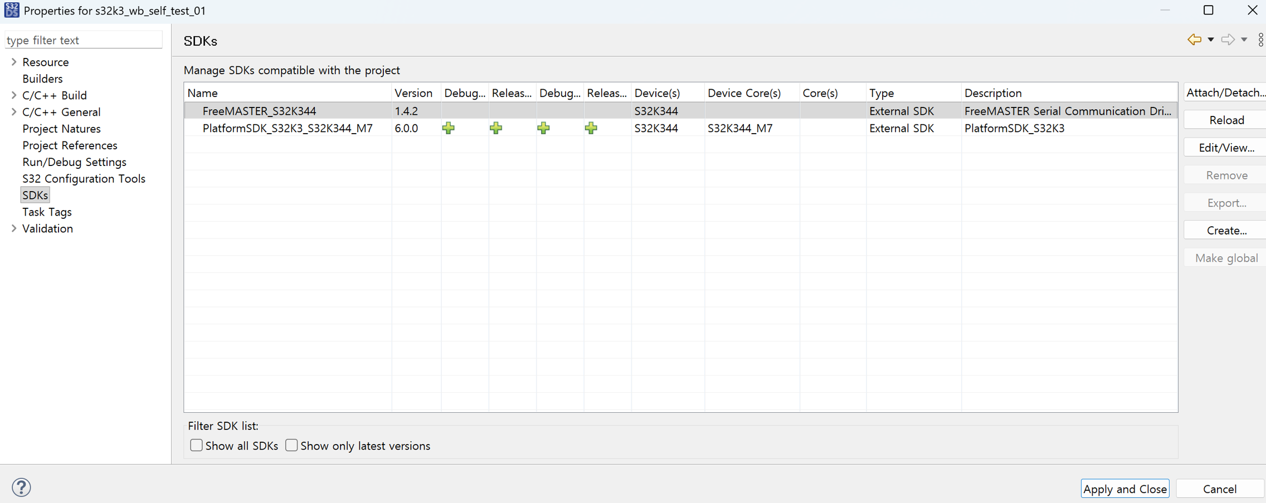Expand the C/C++ Build section
The image size is (1266, 503).
coord(13,95)
